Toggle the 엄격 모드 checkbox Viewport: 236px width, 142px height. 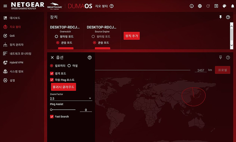52,73
